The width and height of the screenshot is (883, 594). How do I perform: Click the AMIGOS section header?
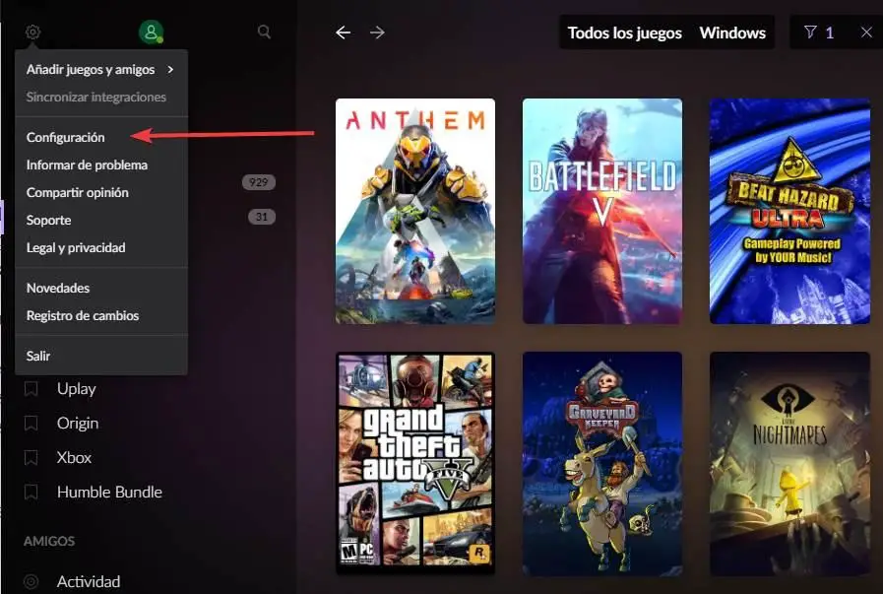point(49,541)
